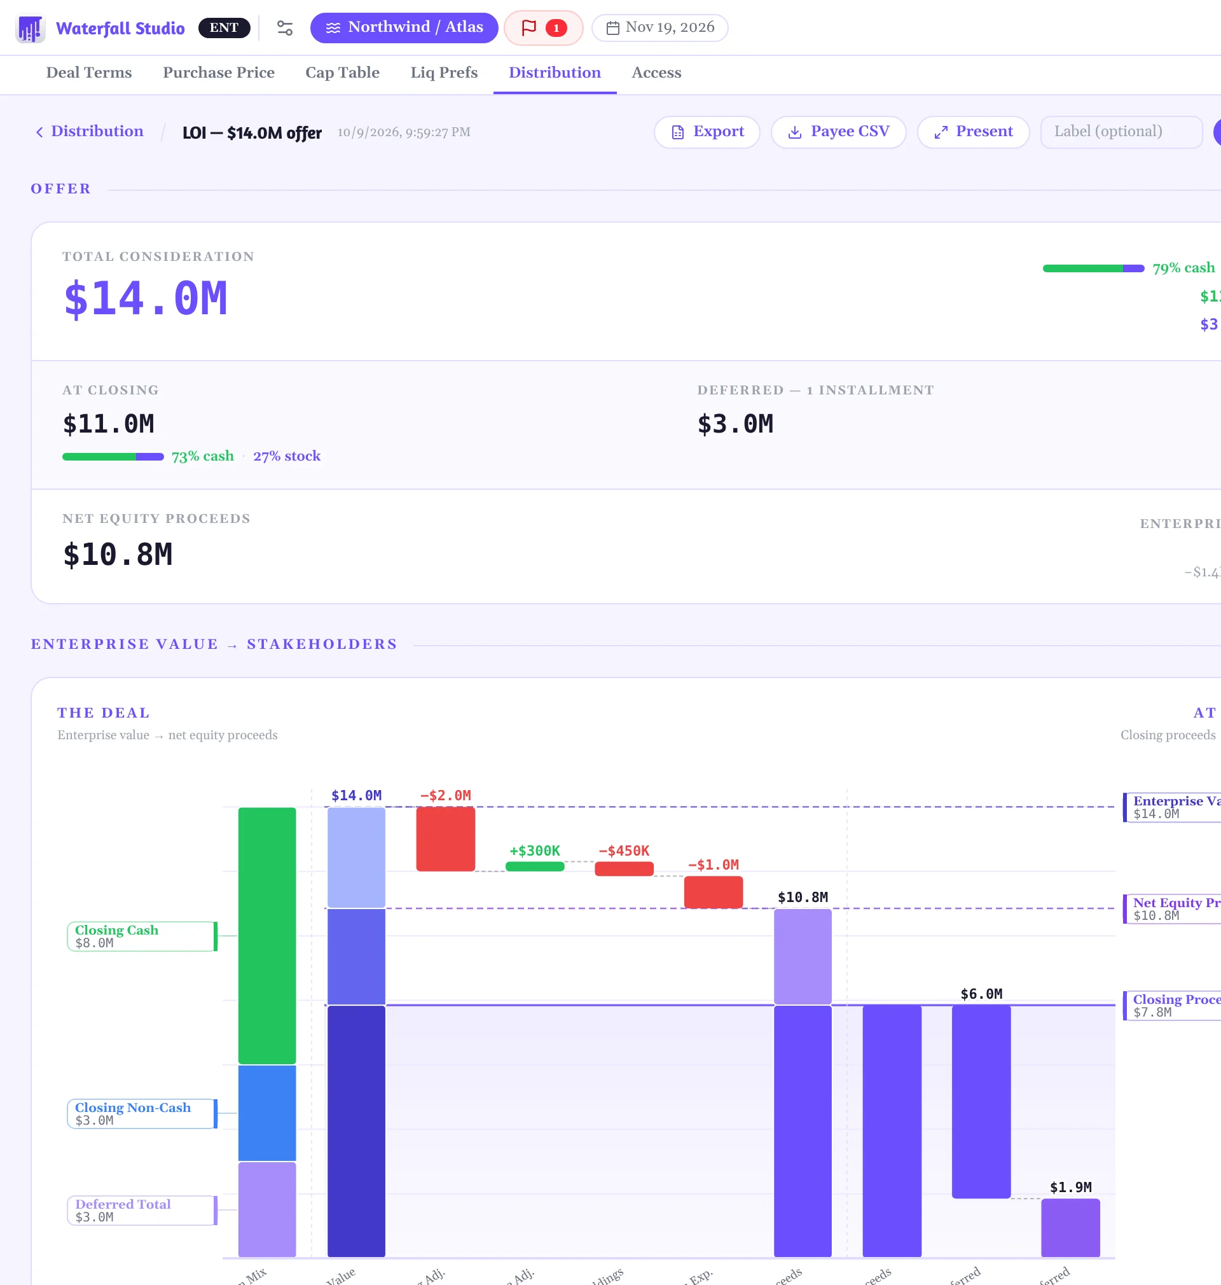Viewport: 1221px width, 1285px height.
Task: Click the $1.9M deferred bar
Action: [1070, 1228]
